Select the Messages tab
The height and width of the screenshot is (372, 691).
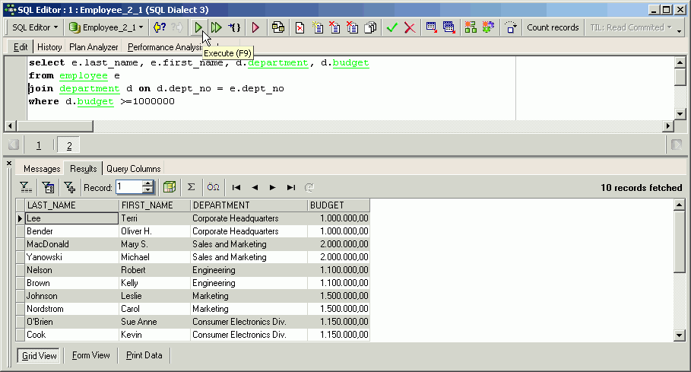click(42, 169)
